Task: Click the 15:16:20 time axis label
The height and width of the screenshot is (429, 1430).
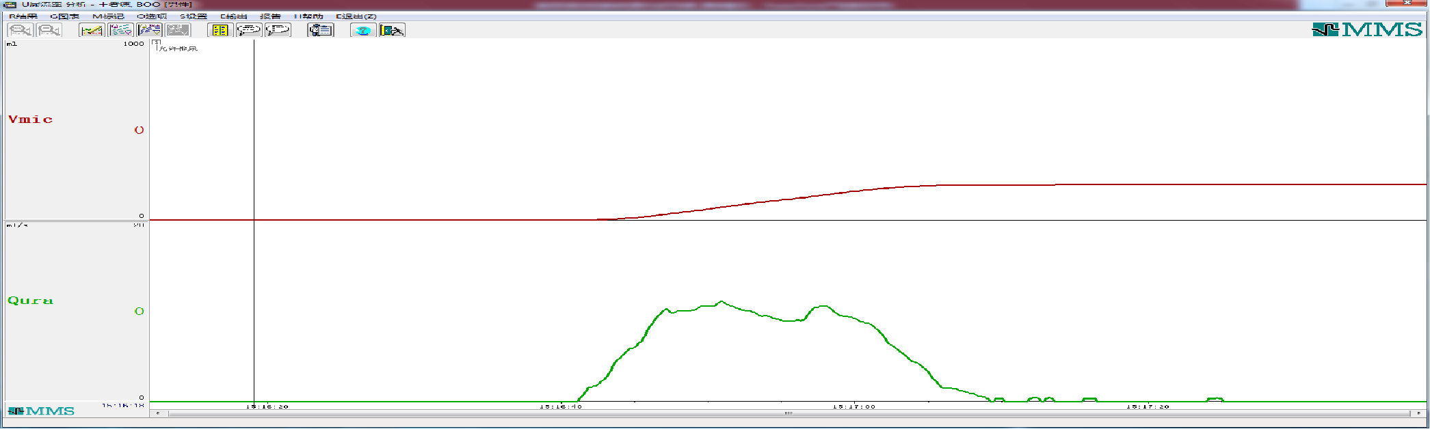Action: click(267, 406)
